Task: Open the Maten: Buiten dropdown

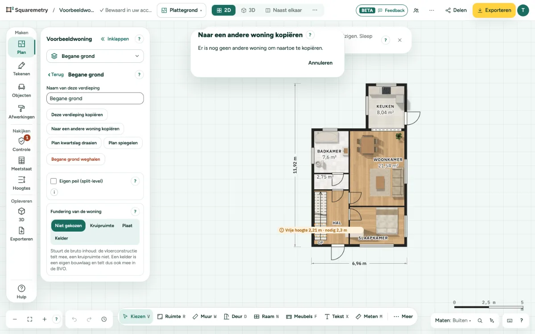Action: click(453, 321)
